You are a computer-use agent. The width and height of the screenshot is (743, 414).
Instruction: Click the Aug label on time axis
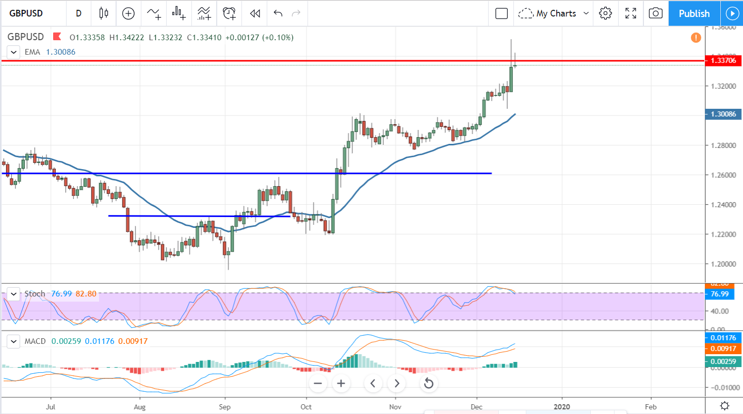coord(139,406)
